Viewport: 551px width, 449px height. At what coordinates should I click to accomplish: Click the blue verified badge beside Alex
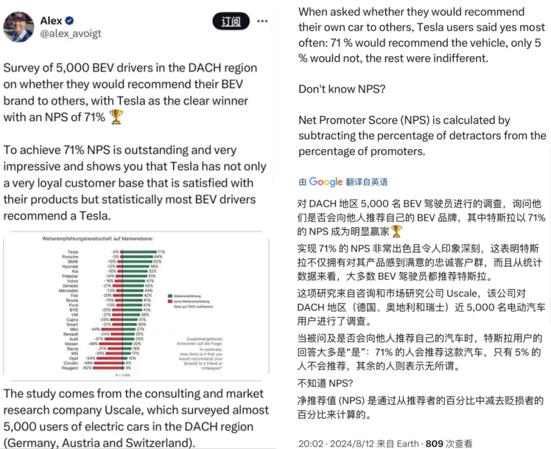pyautogui.click(x=70, y=21)
